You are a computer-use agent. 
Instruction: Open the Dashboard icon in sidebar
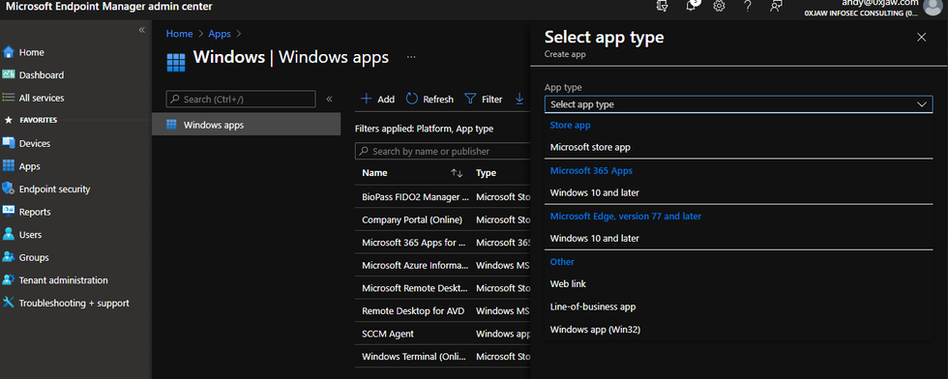[x=9, y=75]
